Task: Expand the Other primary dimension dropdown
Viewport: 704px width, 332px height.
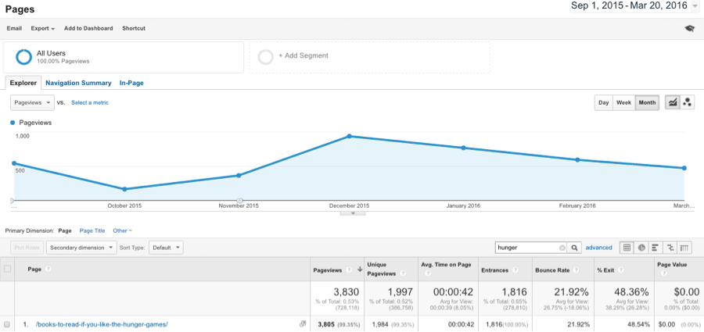Action: pos(123,230)
